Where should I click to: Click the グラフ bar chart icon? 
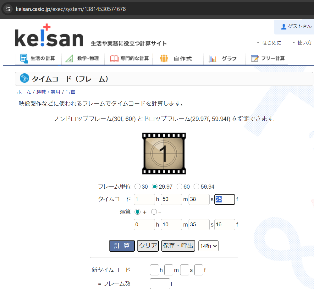(213, 59)
